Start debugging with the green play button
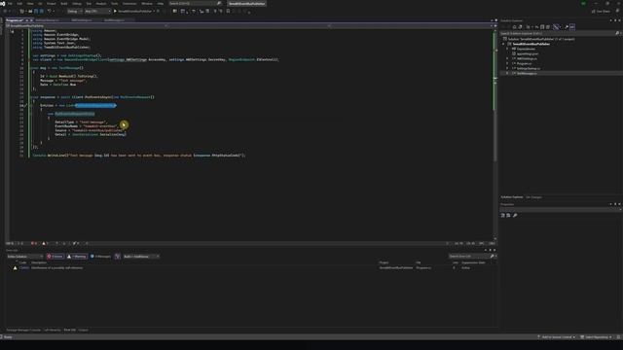The height and width of the screenshot is (350, 623). 115,11
